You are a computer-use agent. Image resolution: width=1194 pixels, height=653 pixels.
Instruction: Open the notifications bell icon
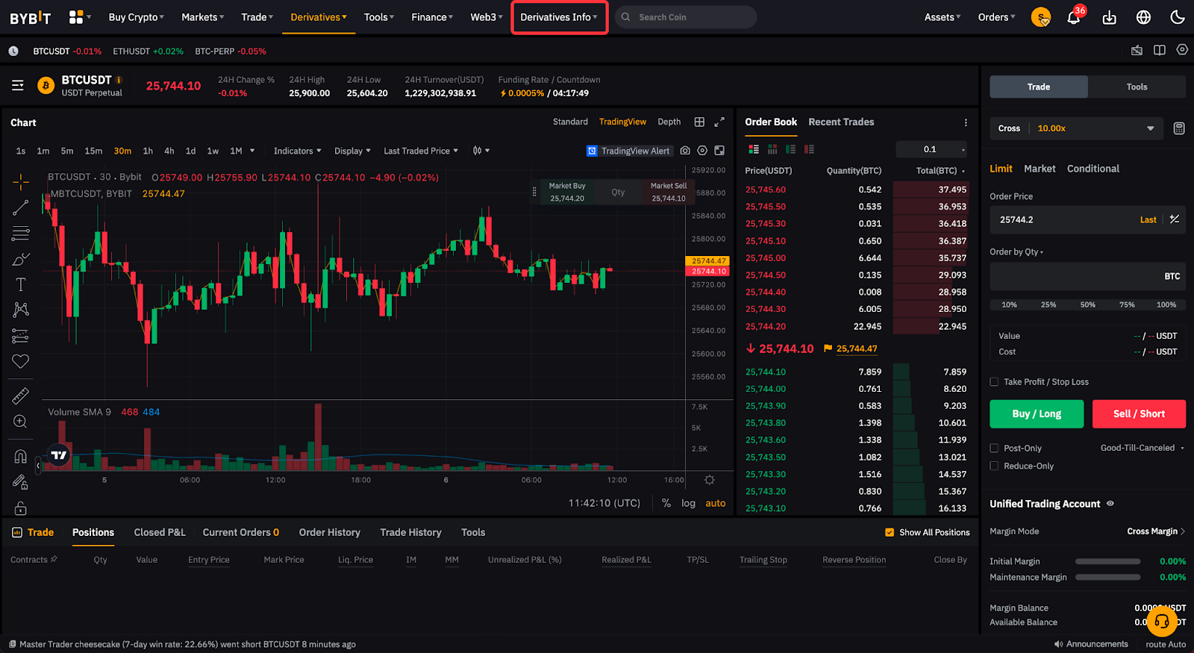click(x=1073, y=18)
